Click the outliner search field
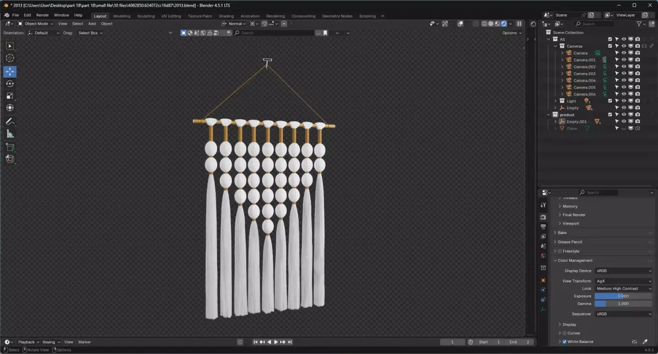This screenshot has height=354, width=658. pyautogui.click(x=595, y=24)
